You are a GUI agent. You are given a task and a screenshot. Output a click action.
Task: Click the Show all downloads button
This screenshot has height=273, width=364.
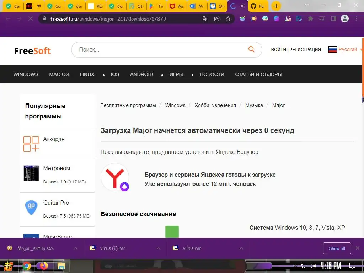337,248
